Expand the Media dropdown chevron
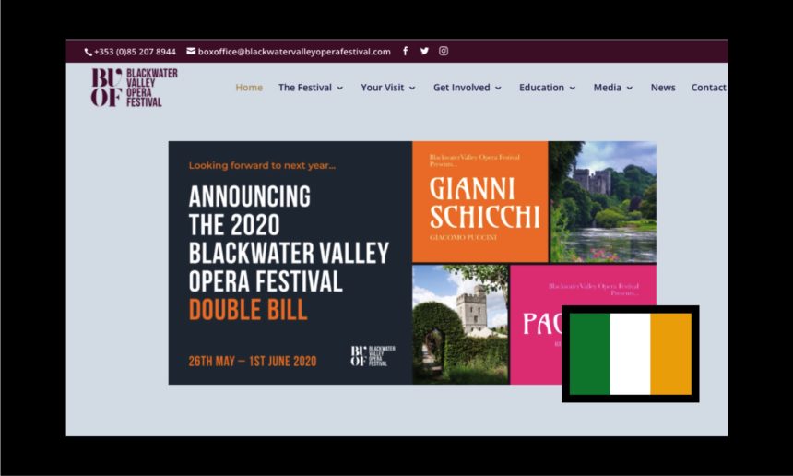Image resolution: width=793 pixels, height=476 pixels. tap(630, 88)
